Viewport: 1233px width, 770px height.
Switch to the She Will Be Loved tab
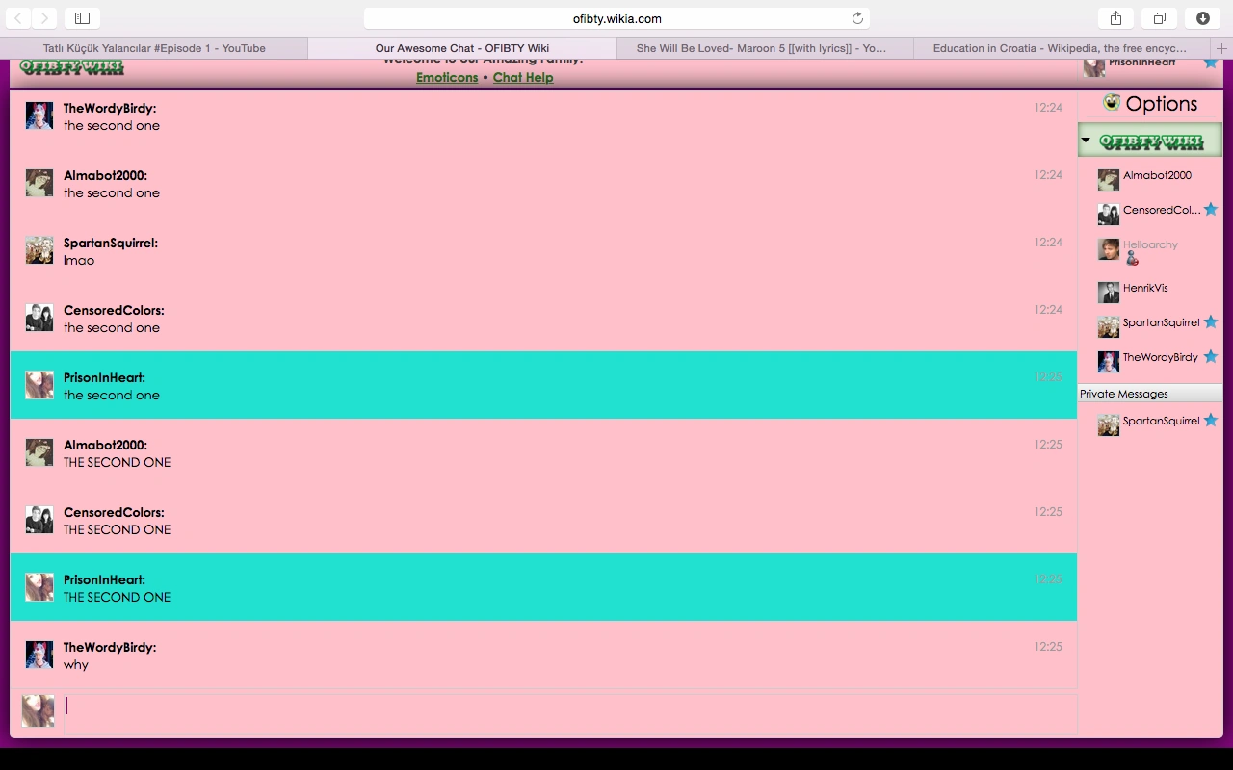pyautogui.click(x=761, y=48)
